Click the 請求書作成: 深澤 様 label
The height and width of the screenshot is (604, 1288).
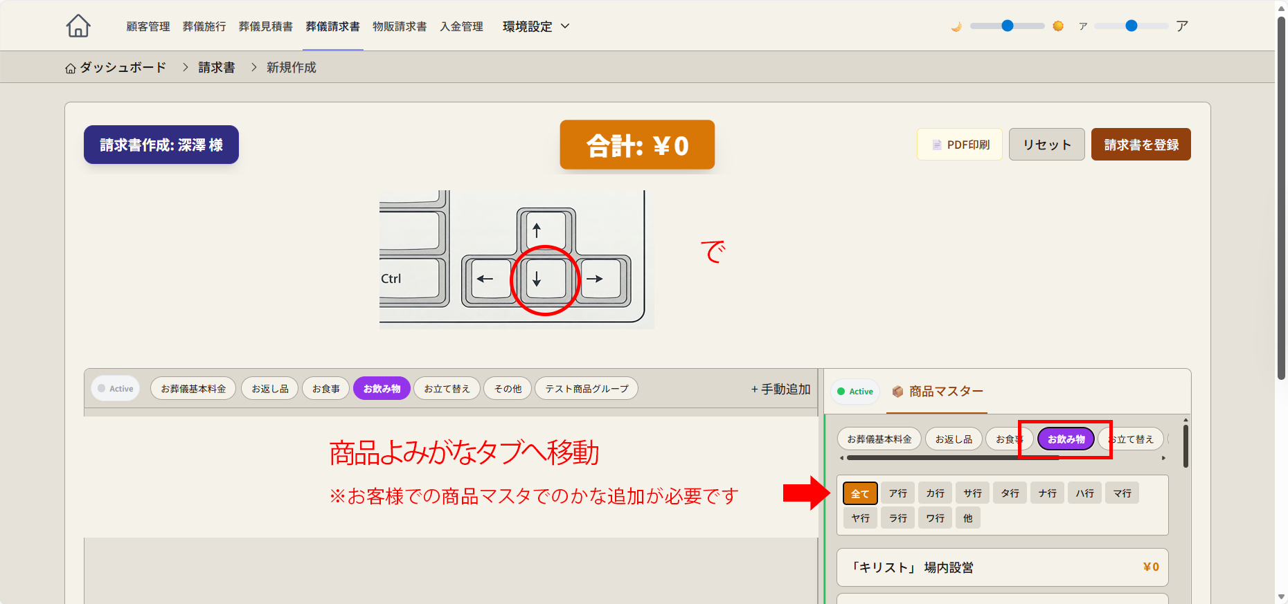161,145
